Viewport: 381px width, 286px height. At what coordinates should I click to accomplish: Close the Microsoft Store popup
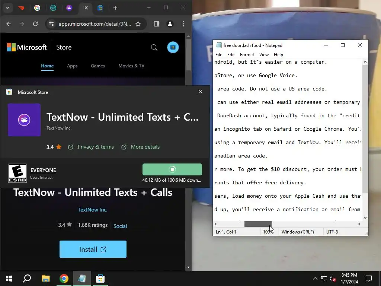pyautogui.click(x=200, y=92)
